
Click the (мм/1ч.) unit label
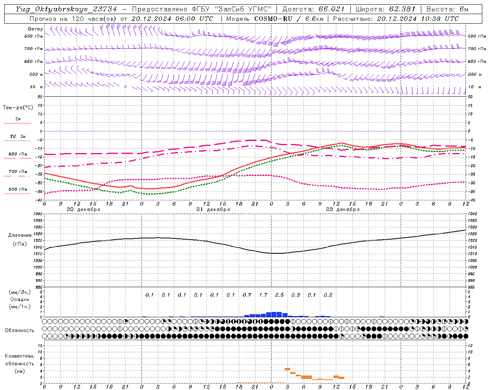[20, 307]
